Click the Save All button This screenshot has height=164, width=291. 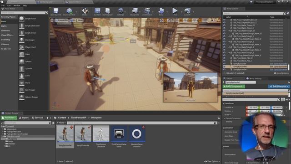[37, 118]
